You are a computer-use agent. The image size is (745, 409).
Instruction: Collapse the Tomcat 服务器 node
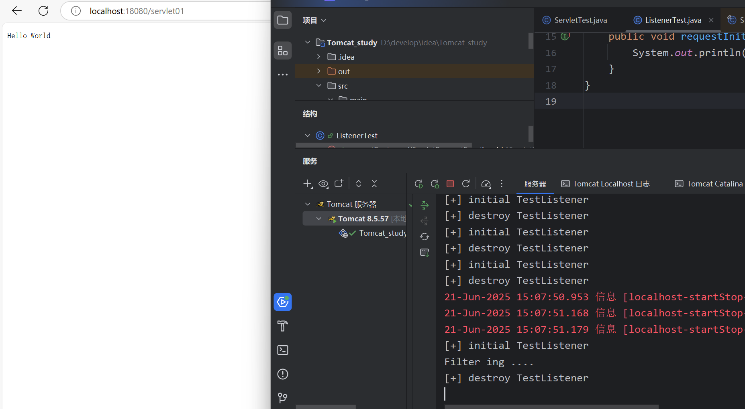coord(308,204)
